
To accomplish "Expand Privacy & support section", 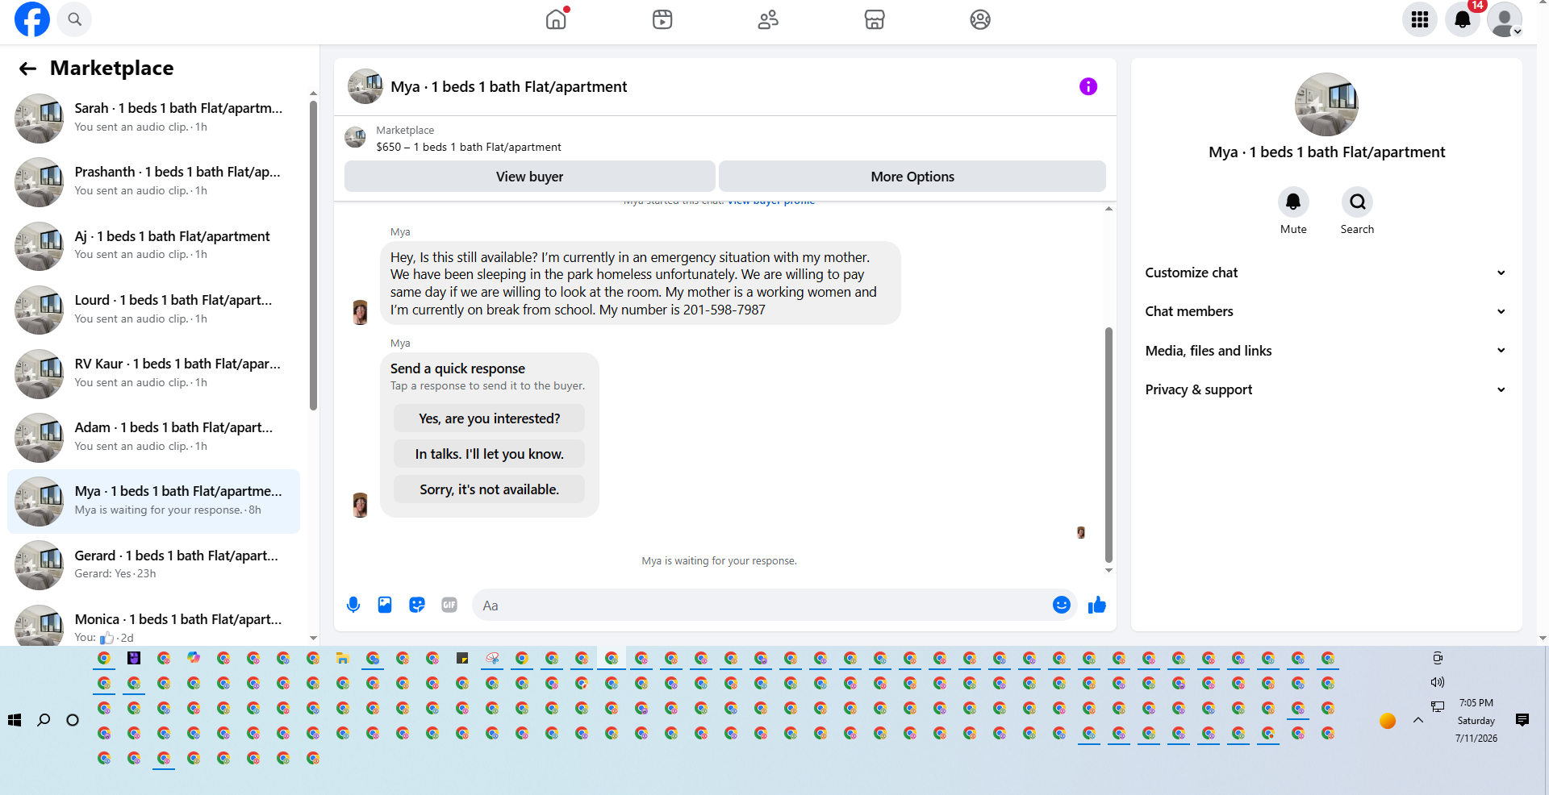I will [1326, 389].
